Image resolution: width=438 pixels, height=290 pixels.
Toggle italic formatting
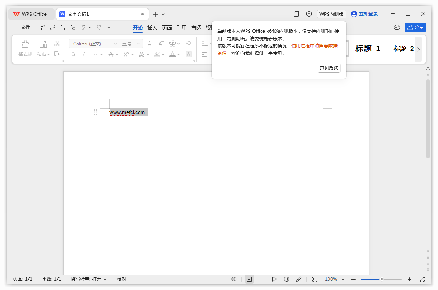(84, 54)
